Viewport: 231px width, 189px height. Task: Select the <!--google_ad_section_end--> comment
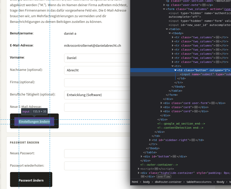[x=181, y=124]
